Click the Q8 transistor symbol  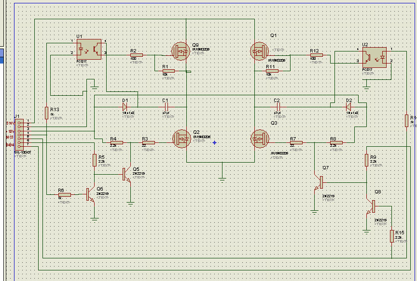coord(371,206)
